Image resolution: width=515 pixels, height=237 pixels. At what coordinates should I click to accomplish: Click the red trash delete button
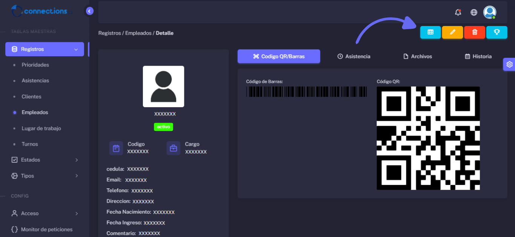[x=475, y=32]
